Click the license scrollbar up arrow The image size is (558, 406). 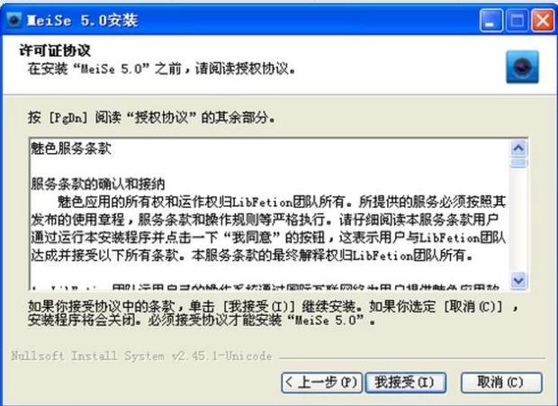coord(519,148)
